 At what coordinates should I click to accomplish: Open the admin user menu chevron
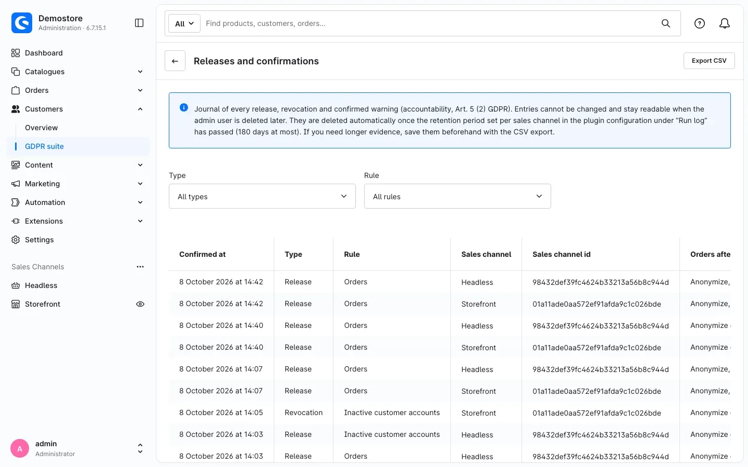140,448
